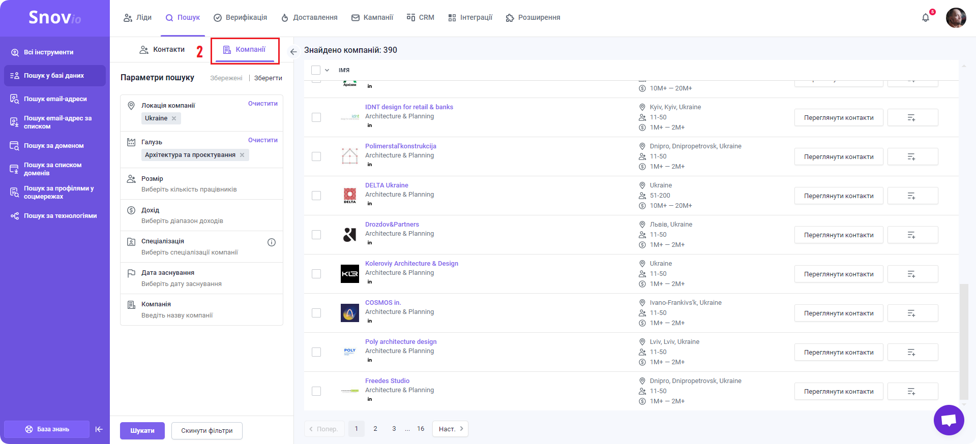Click the DELTA company logo
The height and width of the screenshot is (444, 976).
click(x=350, y=196)
